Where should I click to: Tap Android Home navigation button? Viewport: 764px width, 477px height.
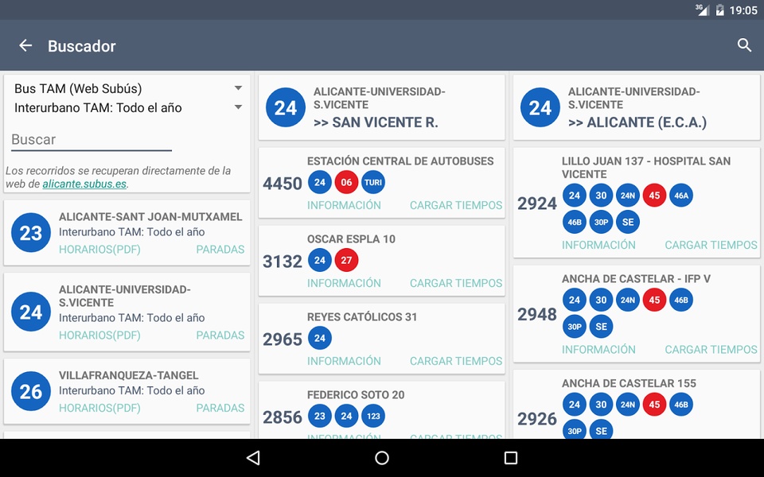point(382,458)
